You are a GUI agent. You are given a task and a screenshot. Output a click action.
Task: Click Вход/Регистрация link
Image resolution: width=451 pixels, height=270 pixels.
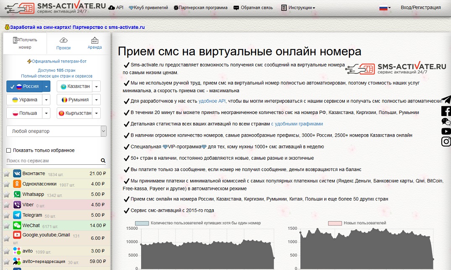click(421, 8)
